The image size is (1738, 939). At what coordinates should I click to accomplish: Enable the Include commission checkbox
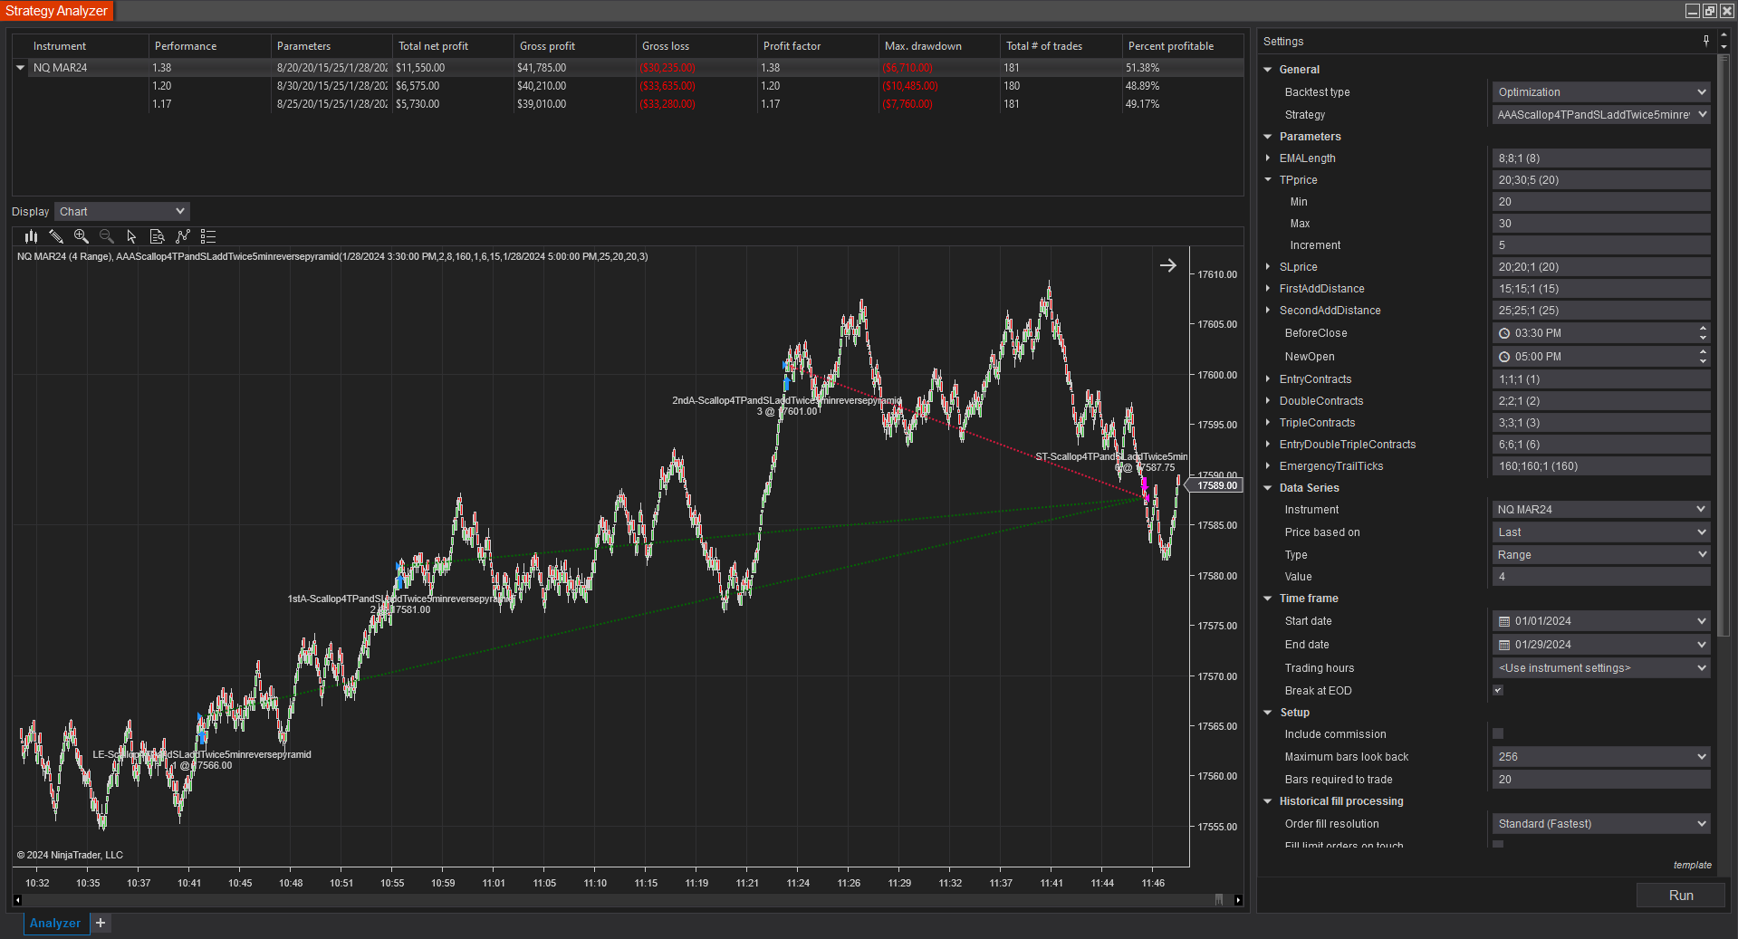point(1498,733)
